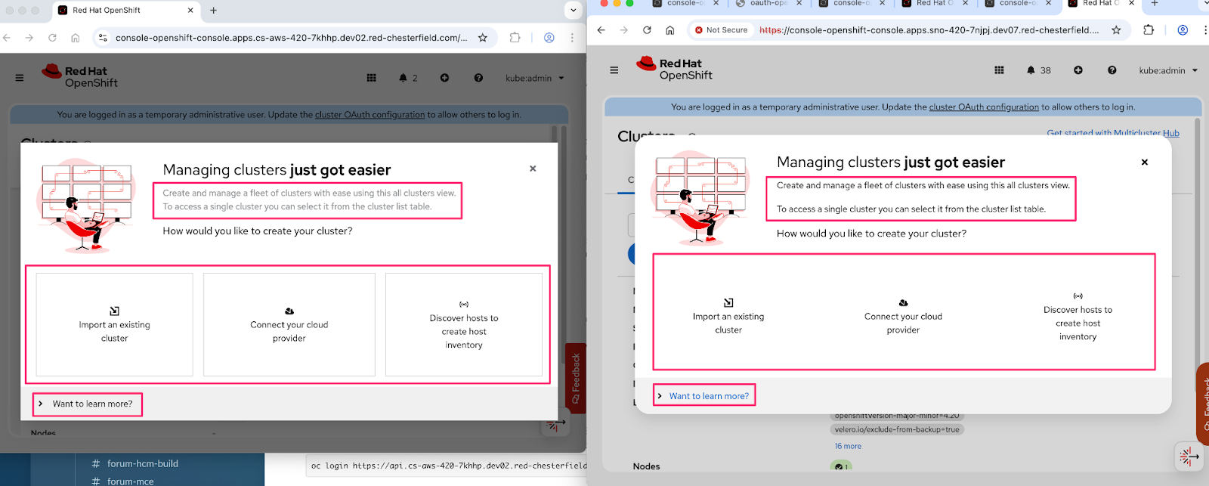The height and width of the screenshot is (486, 1209).
Task: Click home icon in left browser toolbar
Action: pyautogui.click(x=75, y=38)
